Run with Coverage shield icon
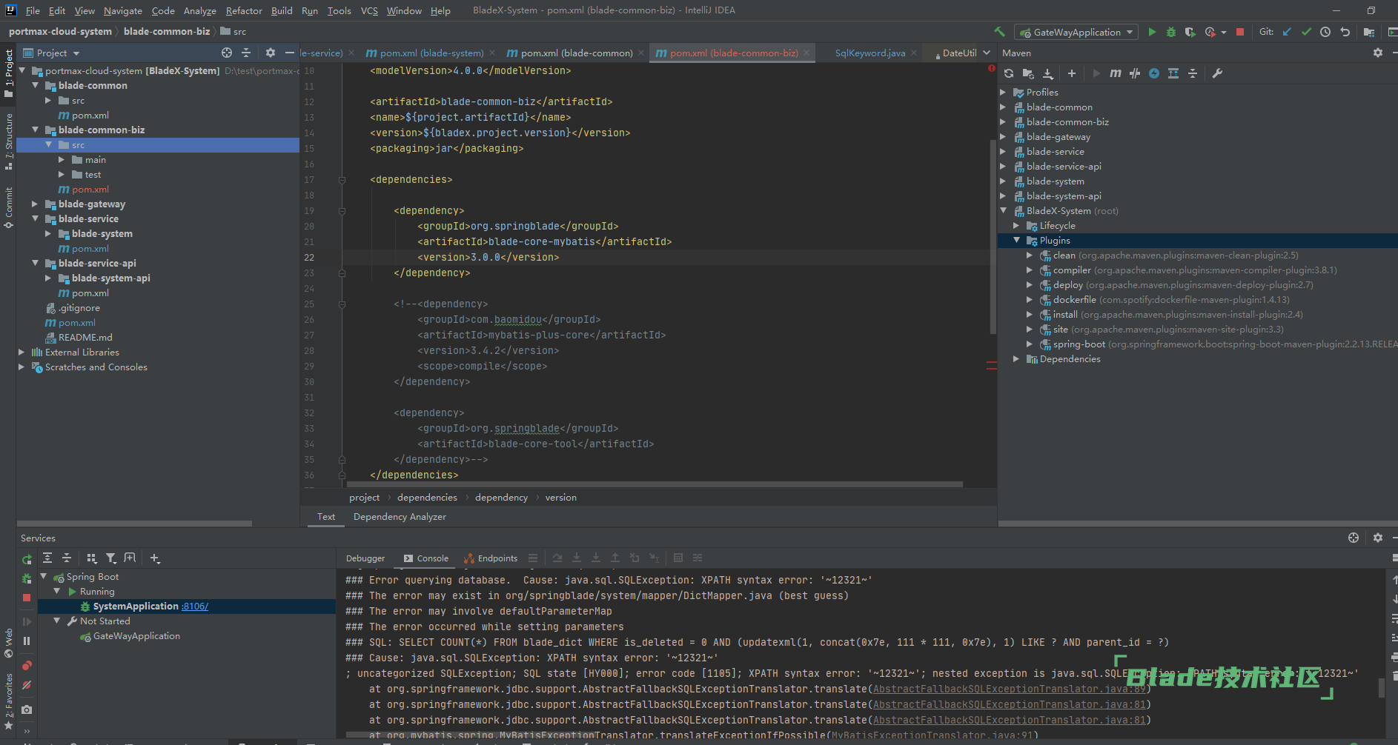1398x745 pixels. [x=1190, y=32]
